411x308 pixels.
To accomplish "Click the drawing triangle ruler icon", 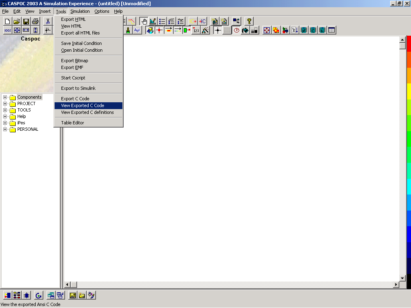I will click(153, 22).
